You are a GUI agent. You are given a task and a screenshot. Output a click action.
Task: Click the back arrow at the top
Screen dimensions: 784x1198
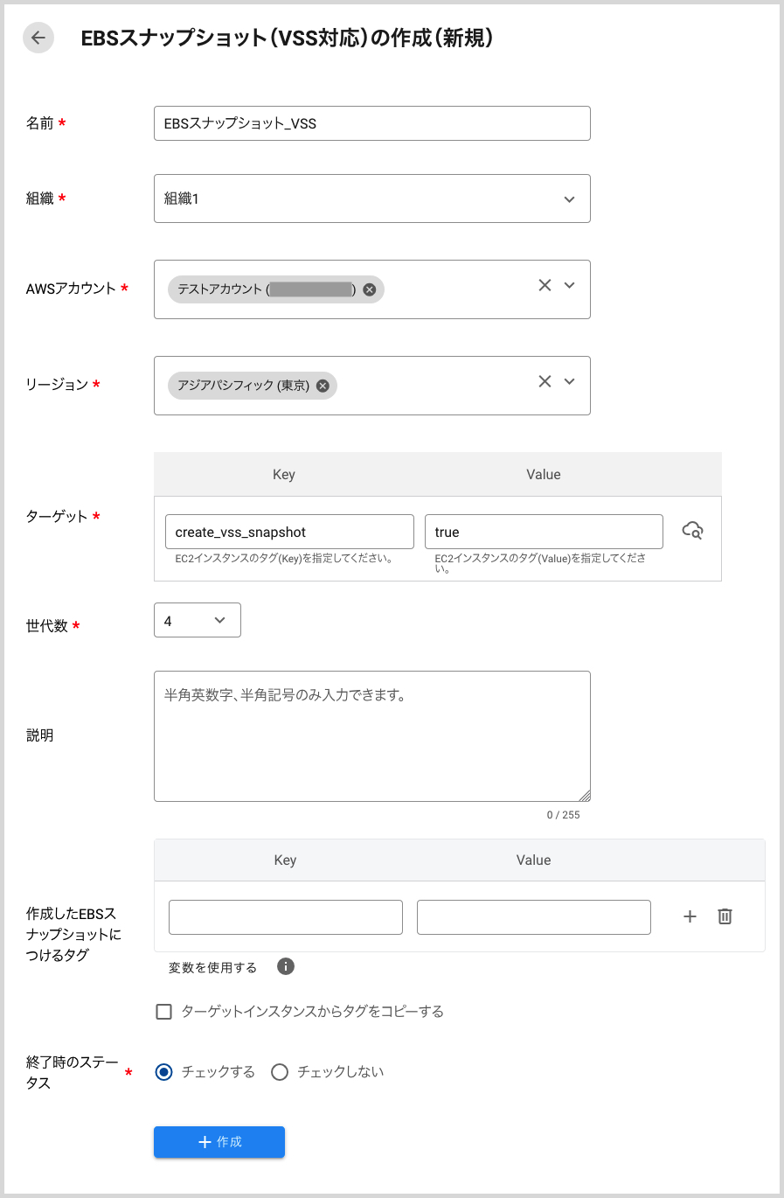point(38,38)
